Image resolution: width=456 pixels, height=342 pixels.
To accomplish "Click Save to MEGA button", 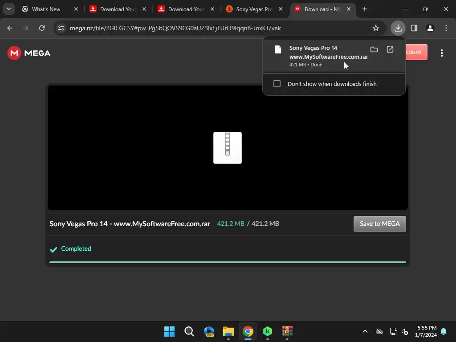I will (379, 224).
